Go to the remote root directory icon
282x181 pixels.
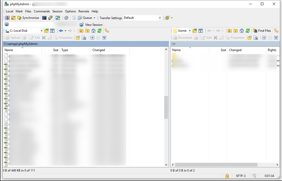pos(236,31)
